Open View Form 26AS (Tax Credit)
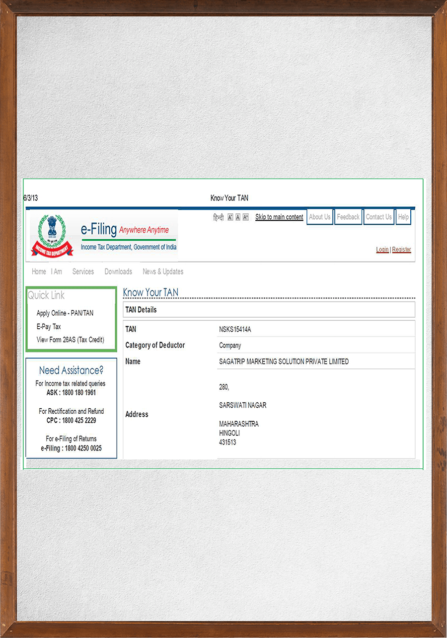Screen dimensions: 447x638 click(71, 340)
